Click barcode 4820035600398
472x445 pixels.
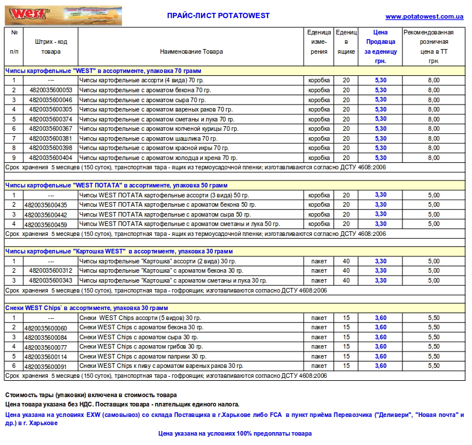[x=51, y=148]
